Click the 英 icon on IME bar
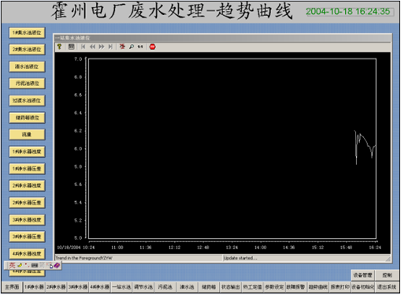 pyautogui.click(x=12, y=265)
